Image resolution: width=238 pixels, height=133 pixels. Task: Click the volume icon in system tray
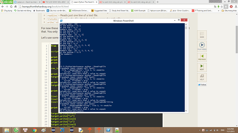[218, 130]
